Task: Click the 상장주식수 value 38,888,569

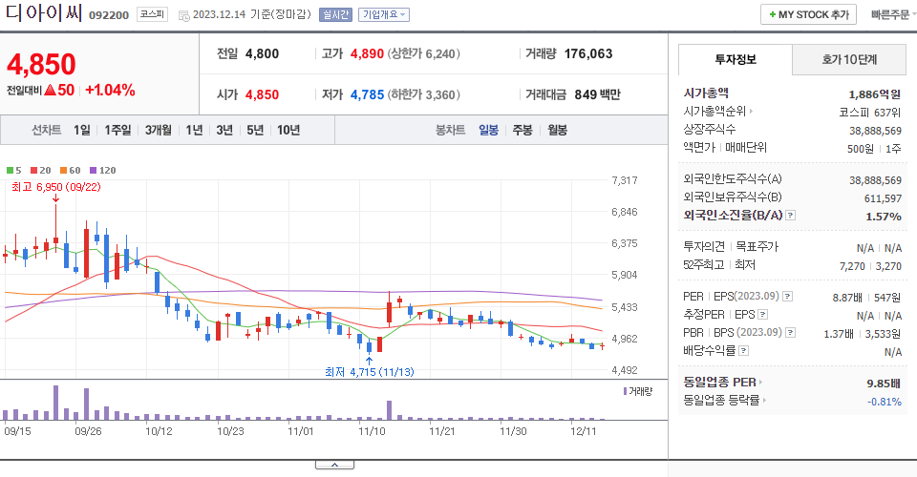Action: coord(876,131)
